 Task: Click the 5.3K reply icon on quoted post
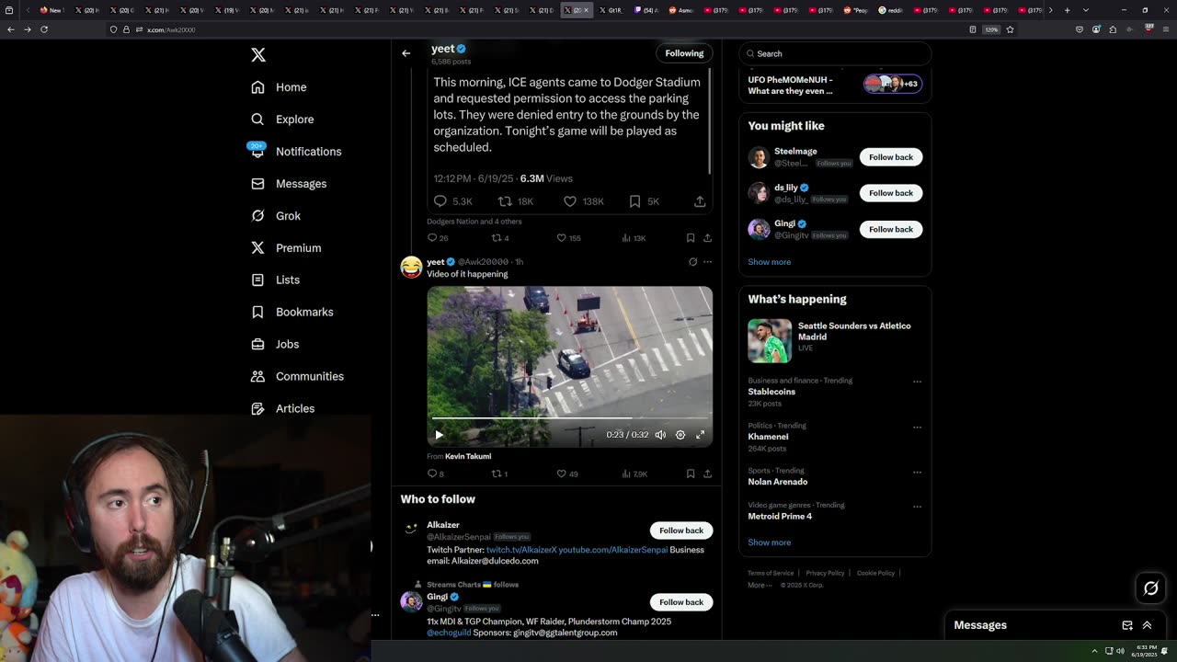440,201
